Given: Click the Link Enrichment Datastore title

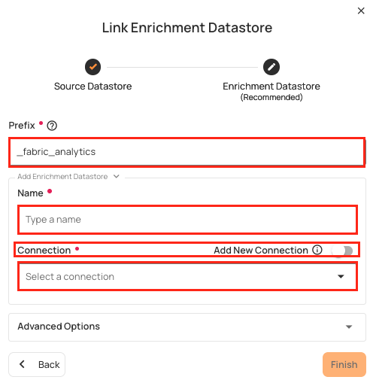Looking at the screenshot, I should click(x=187, y=28).
